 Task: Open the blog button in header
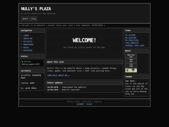[x=33, y=19]
